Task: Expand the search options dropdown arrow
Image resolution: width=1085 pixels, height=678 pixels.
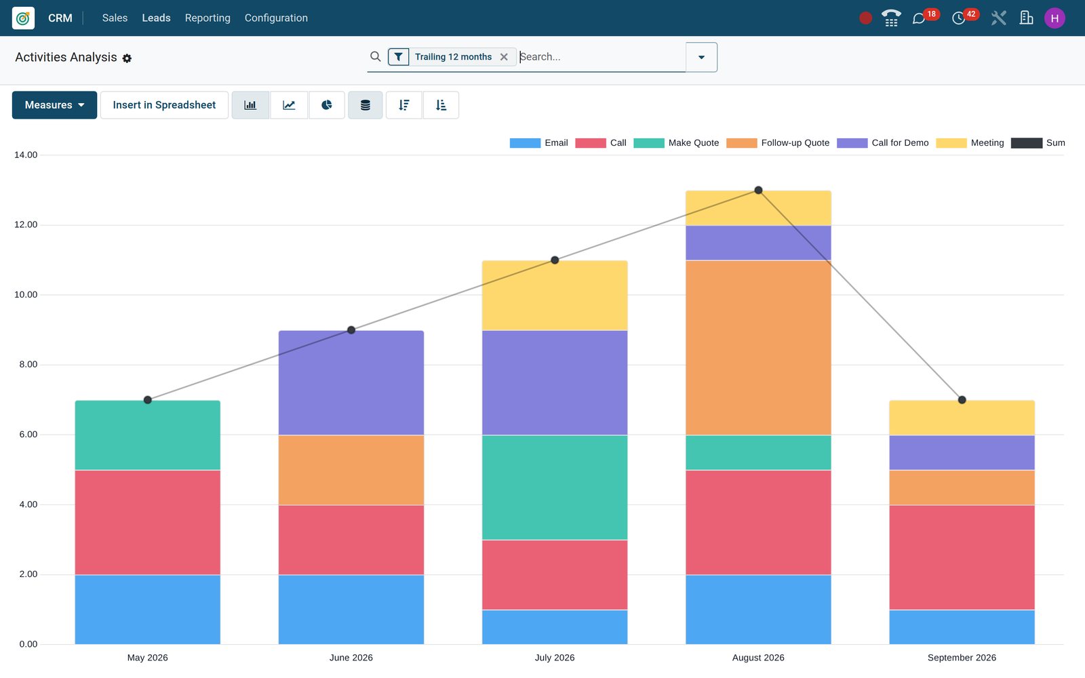Action: [701, 57]
